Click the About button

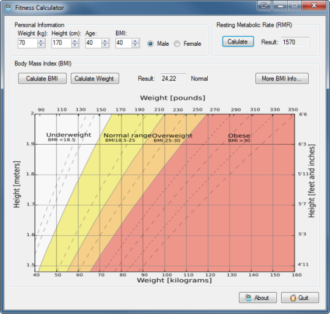[x=258, y=298]
